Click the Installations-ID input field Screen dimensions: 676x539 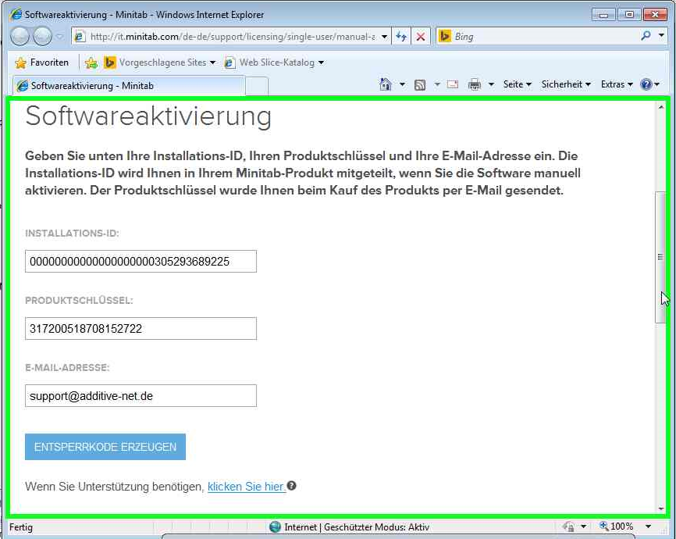pyautogui.click(x=141, y=261)
